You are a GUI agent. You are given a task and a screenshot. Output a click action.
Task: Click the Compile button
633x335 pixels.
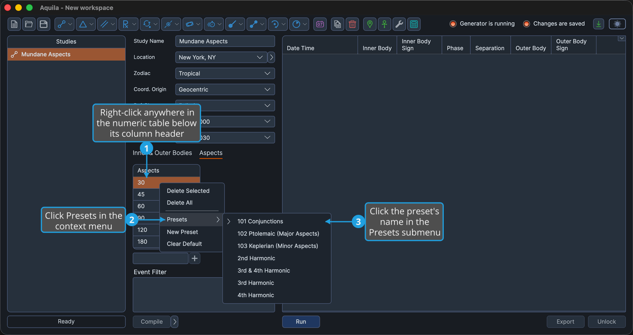click(x=152, y=322)
